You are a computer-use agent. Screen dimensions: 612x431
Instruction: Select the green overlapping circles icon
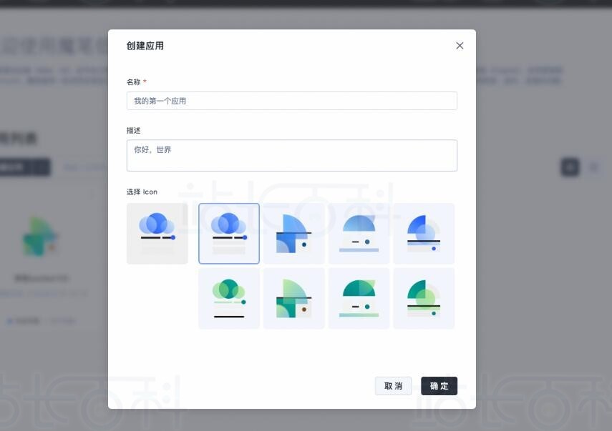click(228, 298)
